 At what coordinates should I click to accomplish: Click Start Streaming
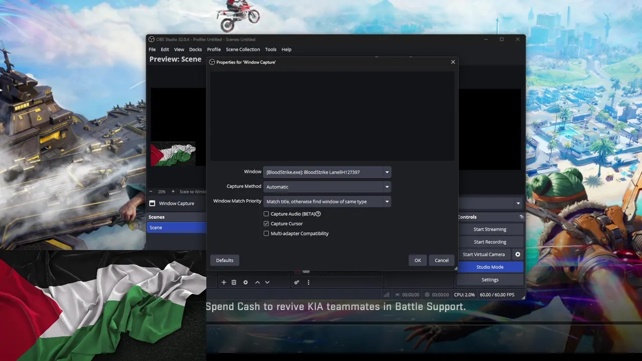(490, 229)
